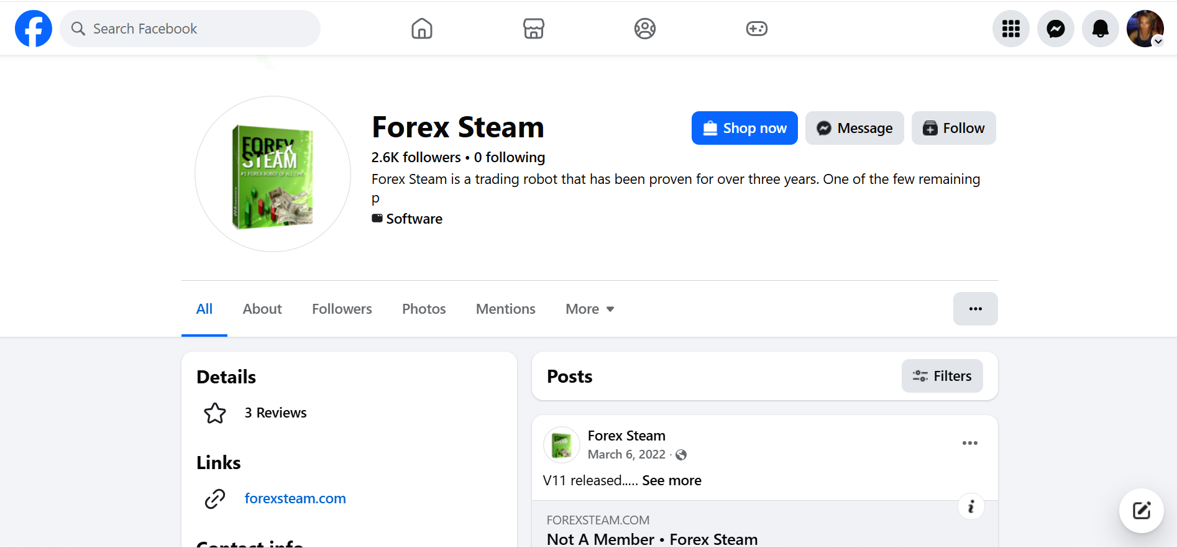This screenshot has width=1177, height=548.
Task: Click the 0 following link
Action: pyautogui.click(x=510, y=157)
